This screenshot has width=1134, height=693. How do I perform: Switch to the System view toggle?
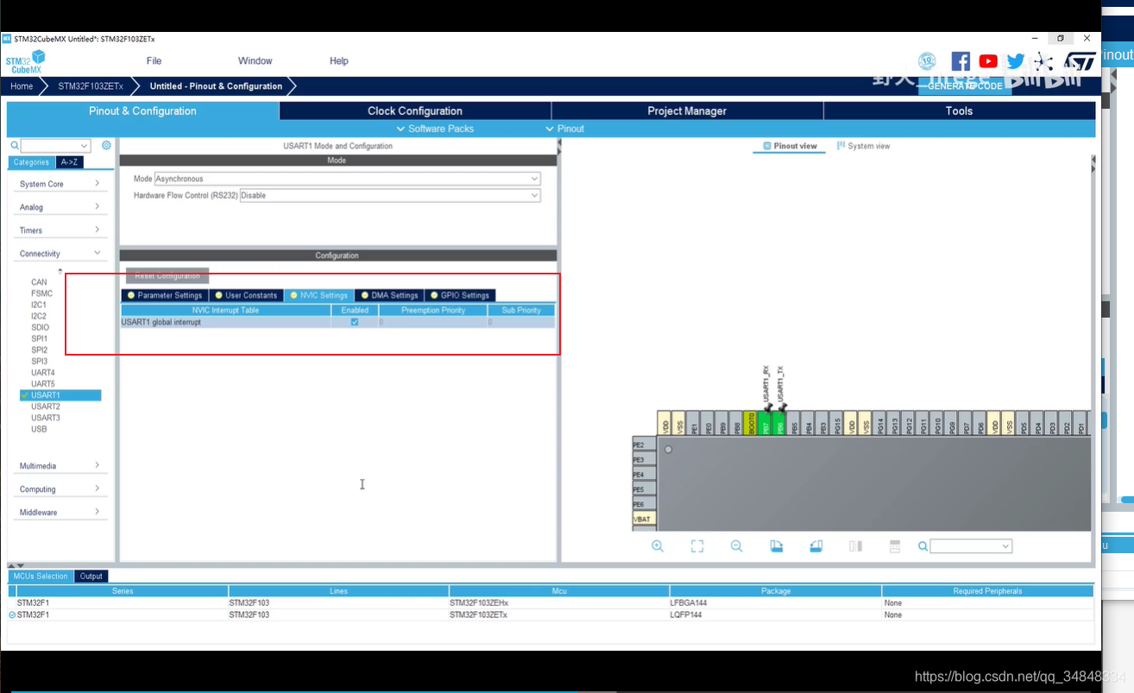[x=863, y=146]
